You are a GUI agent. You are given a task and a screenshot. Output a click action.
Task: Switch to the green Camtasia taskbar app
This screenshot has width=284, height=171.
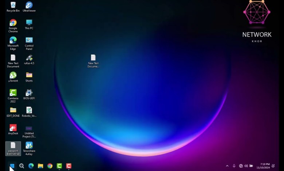59,166
